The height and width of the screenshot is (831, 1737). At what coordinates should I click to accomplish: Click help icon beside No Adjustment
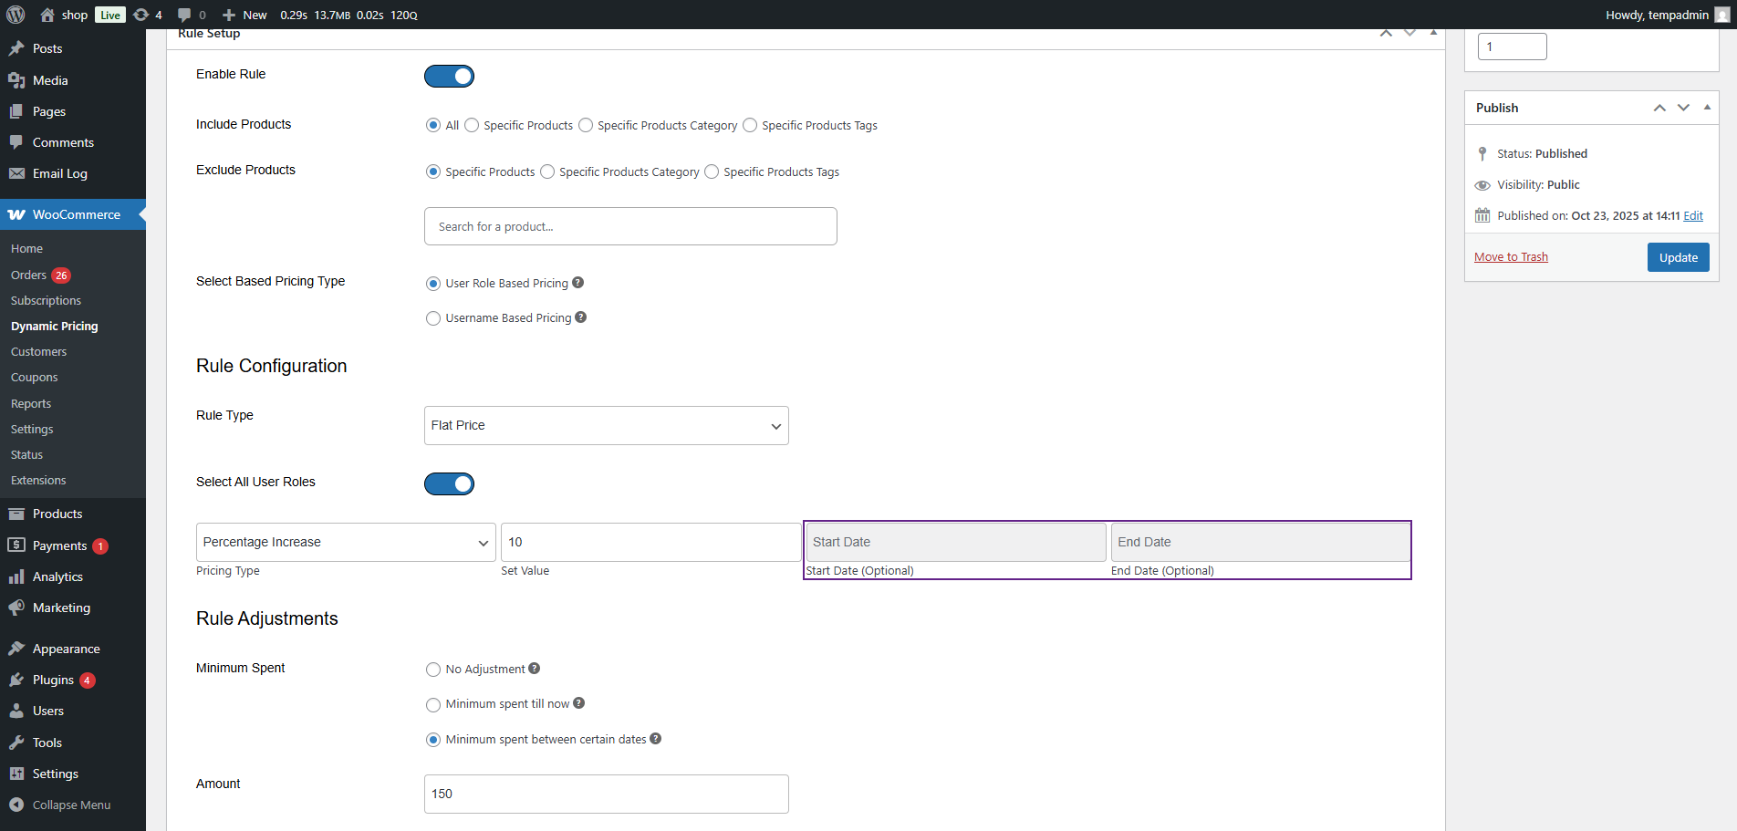coord(535,669)
